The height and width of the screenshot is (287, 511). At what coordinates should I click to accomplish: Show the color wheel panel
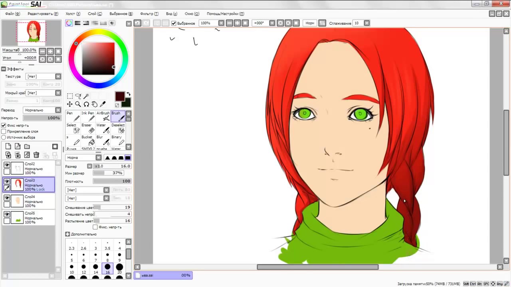point(69,23)
